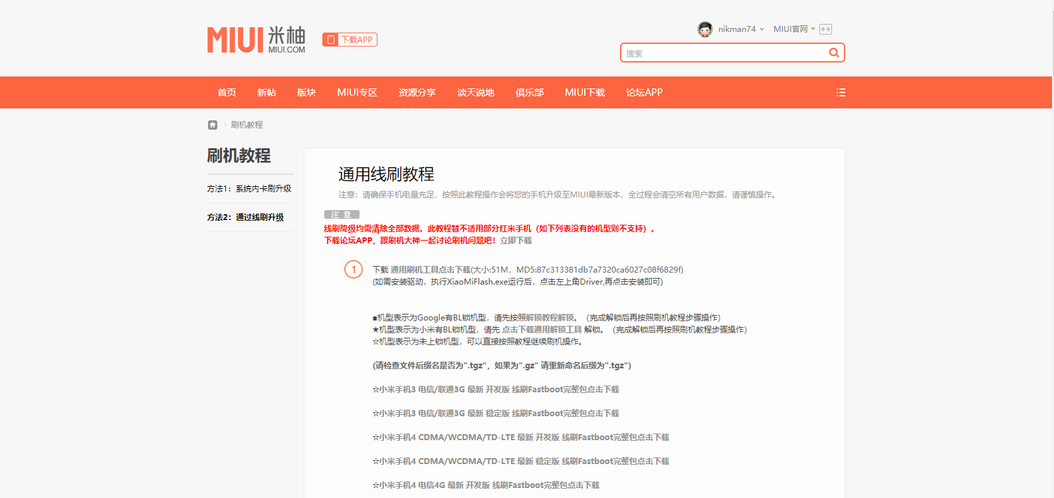Click the home icon in breadcrumb
The image size is (1054, 498).
(213, 125)
